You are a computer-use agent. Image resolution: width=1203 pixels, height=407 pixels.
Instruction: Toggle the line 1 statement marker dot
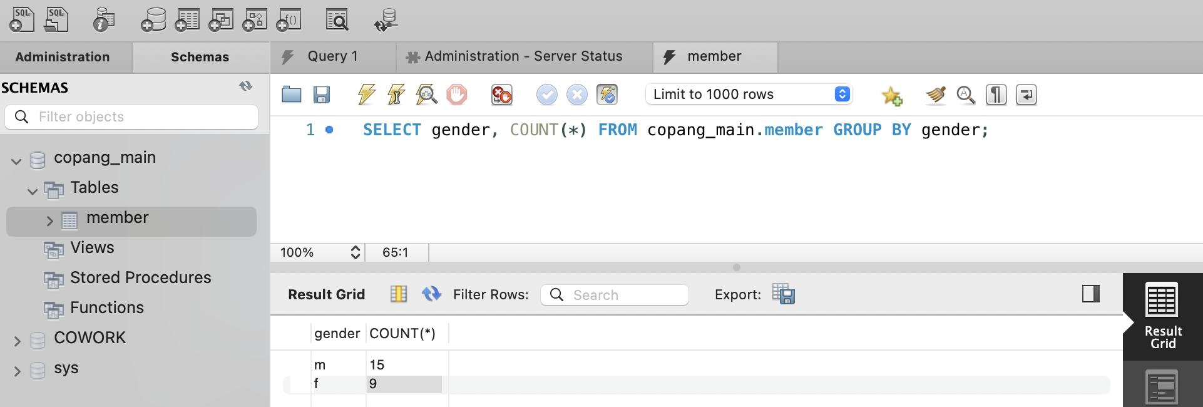tap(329, 130)
